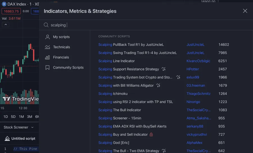Open the Stock Screener dropdown
This screenshot has height=153, width=253.
tap(19, 127)
